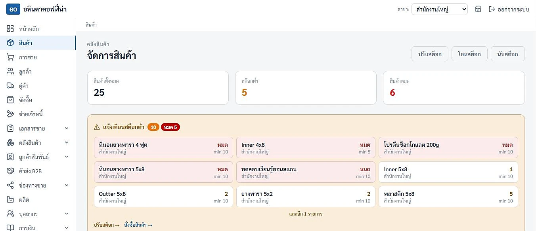Click the คู่ค้า truck icon
The width and height of the screenshot is (536, 231).
[x=10, y=86]
